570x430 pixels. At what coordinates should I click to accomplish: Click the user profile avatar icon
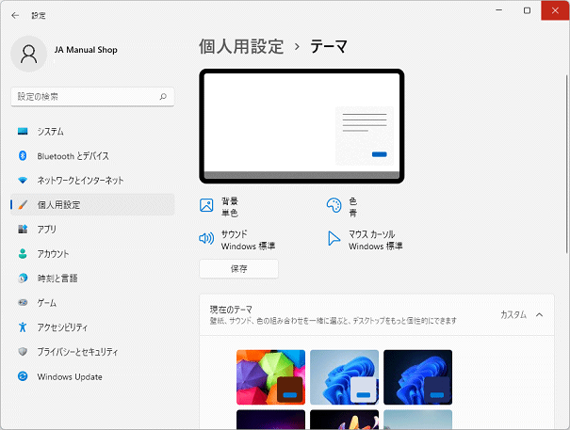coord(28,54)
